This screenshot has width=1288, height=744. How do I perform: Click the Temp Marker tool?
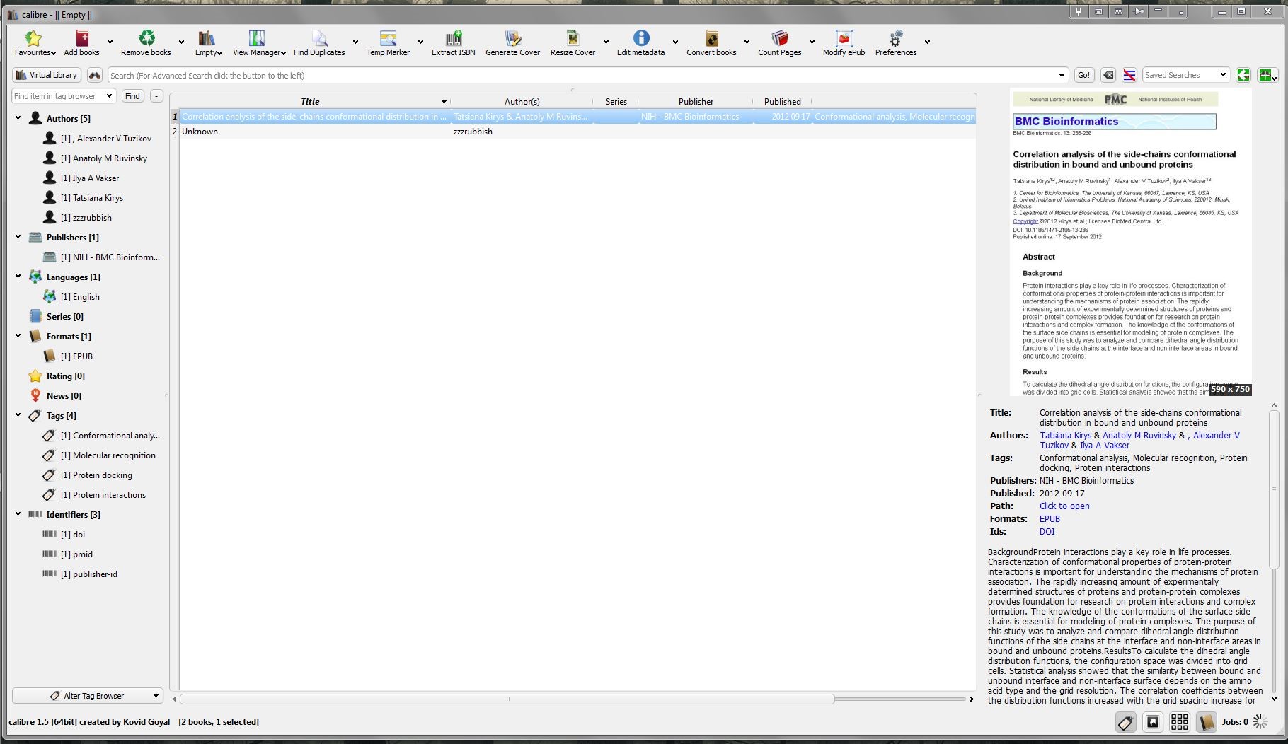coord(388,43)
